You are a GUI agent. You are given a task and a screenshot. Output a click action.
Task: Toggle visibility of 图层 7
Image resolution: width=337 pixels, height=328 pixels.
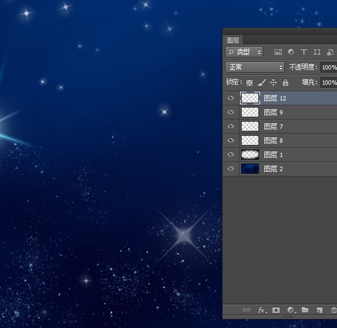point(231,126)
